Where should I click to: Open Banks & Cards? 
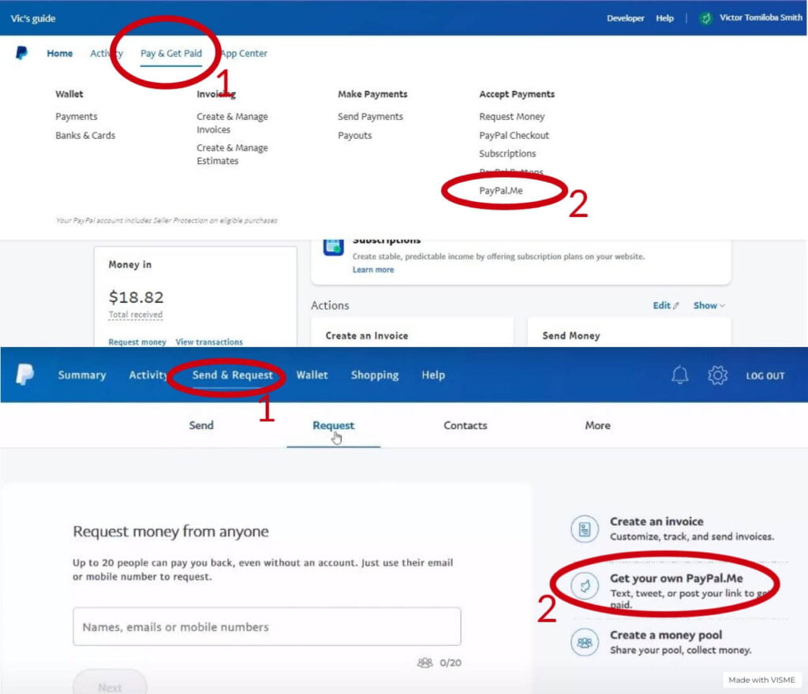click(85, 136)
